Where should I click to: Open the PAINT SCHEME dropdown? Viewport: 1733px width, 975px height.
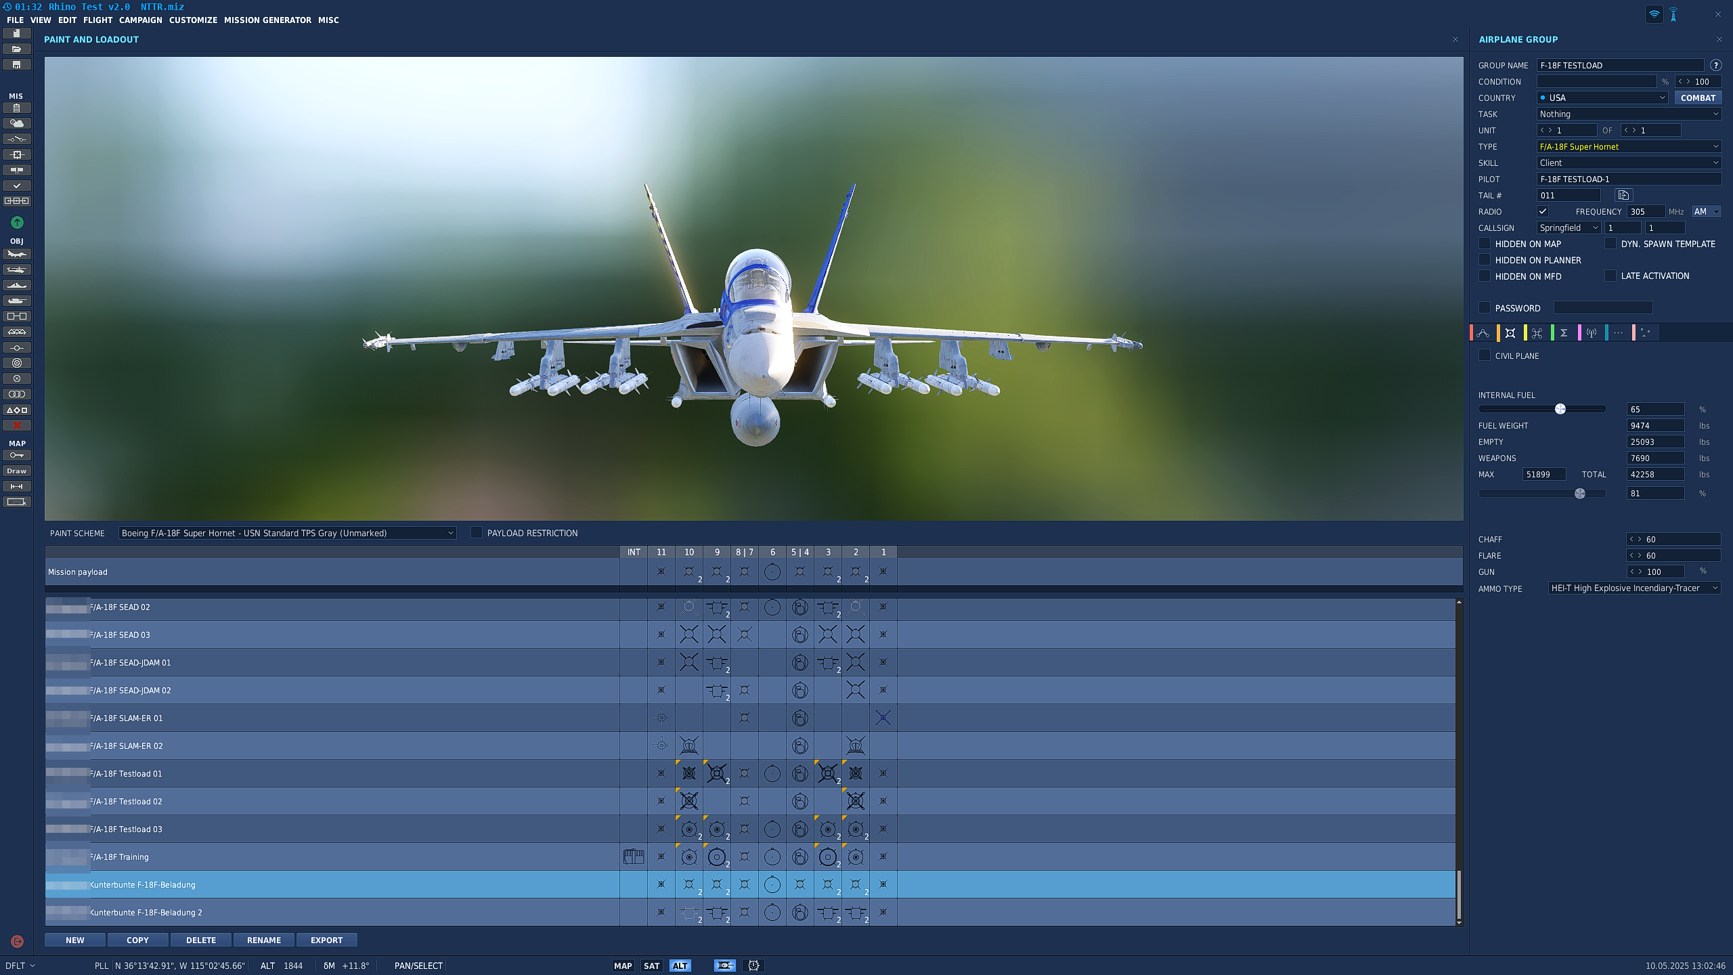tap(287, 533)
